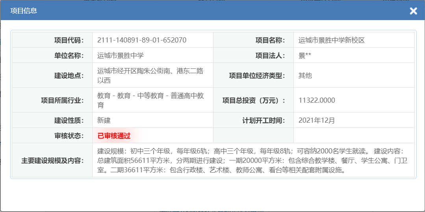Click construction nature value 新建
The image size is (425, 212).
pos(104,120)
